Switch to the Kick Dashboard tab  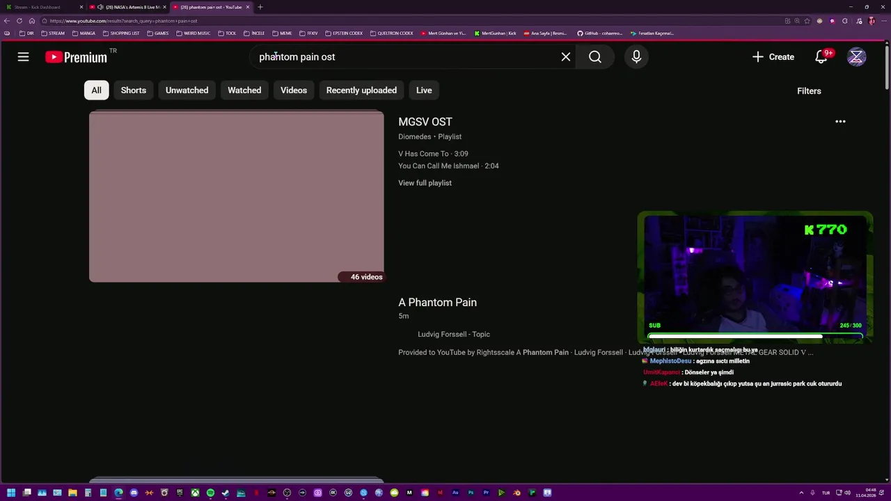click(43, 7)
